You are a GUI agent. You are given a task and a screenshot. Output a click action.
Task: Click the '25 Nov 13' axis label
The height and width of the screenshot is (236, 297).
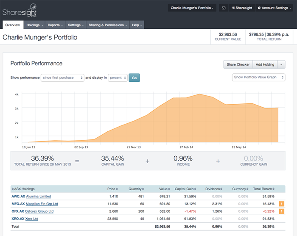pyautogui.click(x=134, y=147)
